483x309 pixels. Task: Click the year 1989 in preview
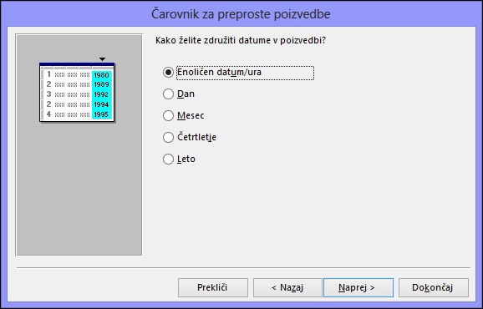tap(101, 84)
